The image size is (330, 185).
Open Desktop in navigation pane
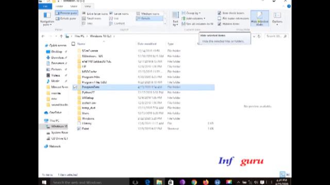[57, 51]
